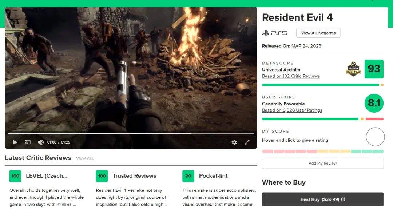393x210 pixels.
Task: Pick a rating on My Score rating bar
Action: [x=323, y=152]
